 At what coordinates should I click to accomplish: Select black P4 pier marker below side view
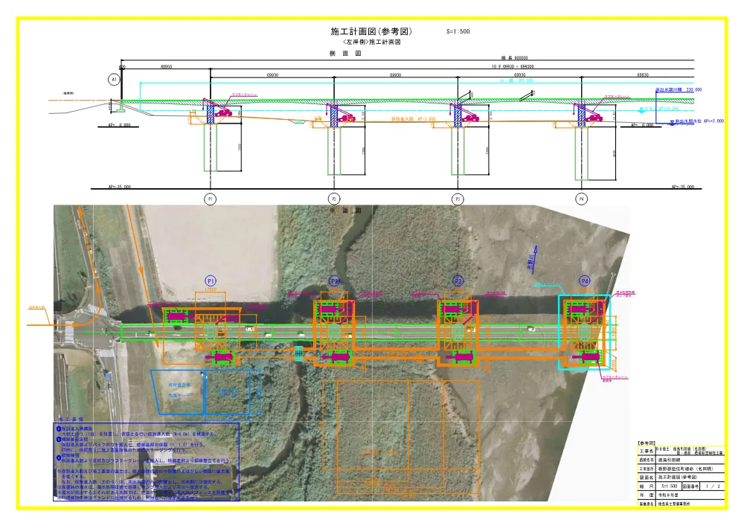point(582,199)
